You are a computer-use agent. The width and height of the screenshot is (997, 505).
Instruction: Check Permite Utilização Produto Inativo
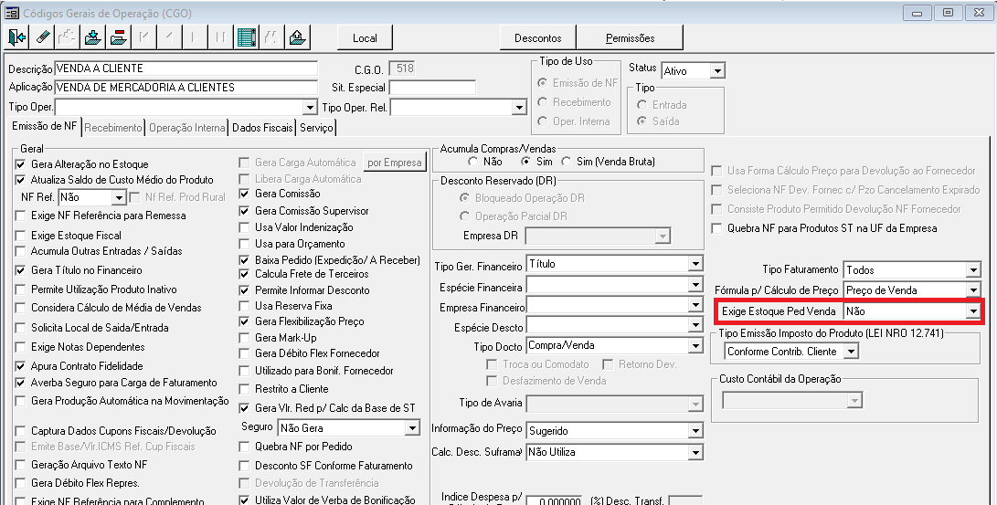click(20, 289)
